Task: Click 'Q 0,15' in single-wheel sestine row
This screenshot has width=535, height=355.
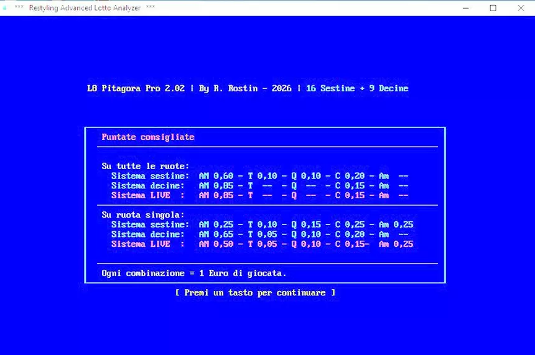Action: pos(306,224)
